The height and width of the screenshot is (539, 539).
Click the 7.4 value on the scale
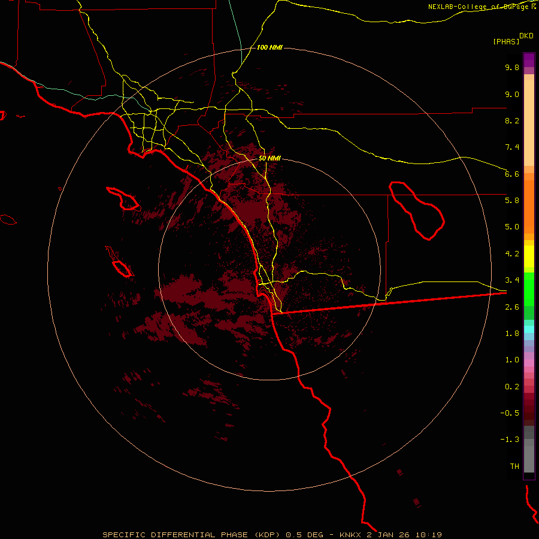coord(512,147)
